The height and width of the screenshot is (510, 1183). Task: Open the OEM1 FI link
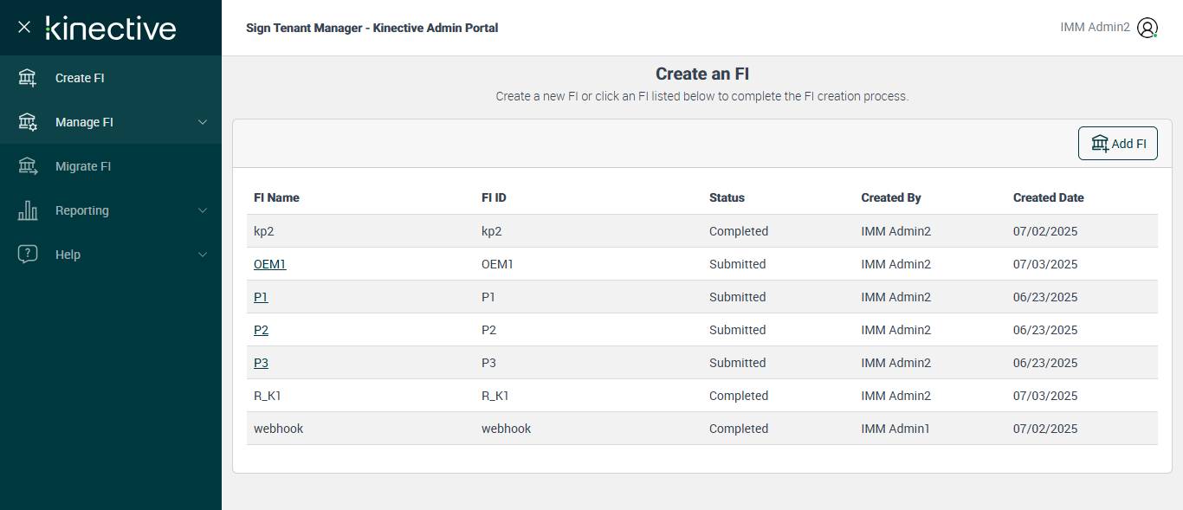click(269, 264)
